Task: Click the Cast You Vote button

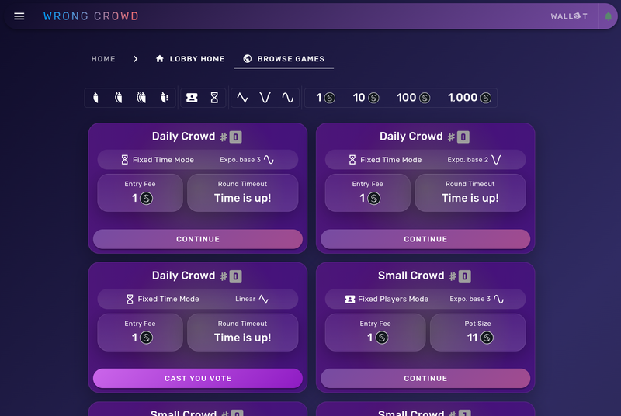Action: pyautogui.click(x=198, y=379)
